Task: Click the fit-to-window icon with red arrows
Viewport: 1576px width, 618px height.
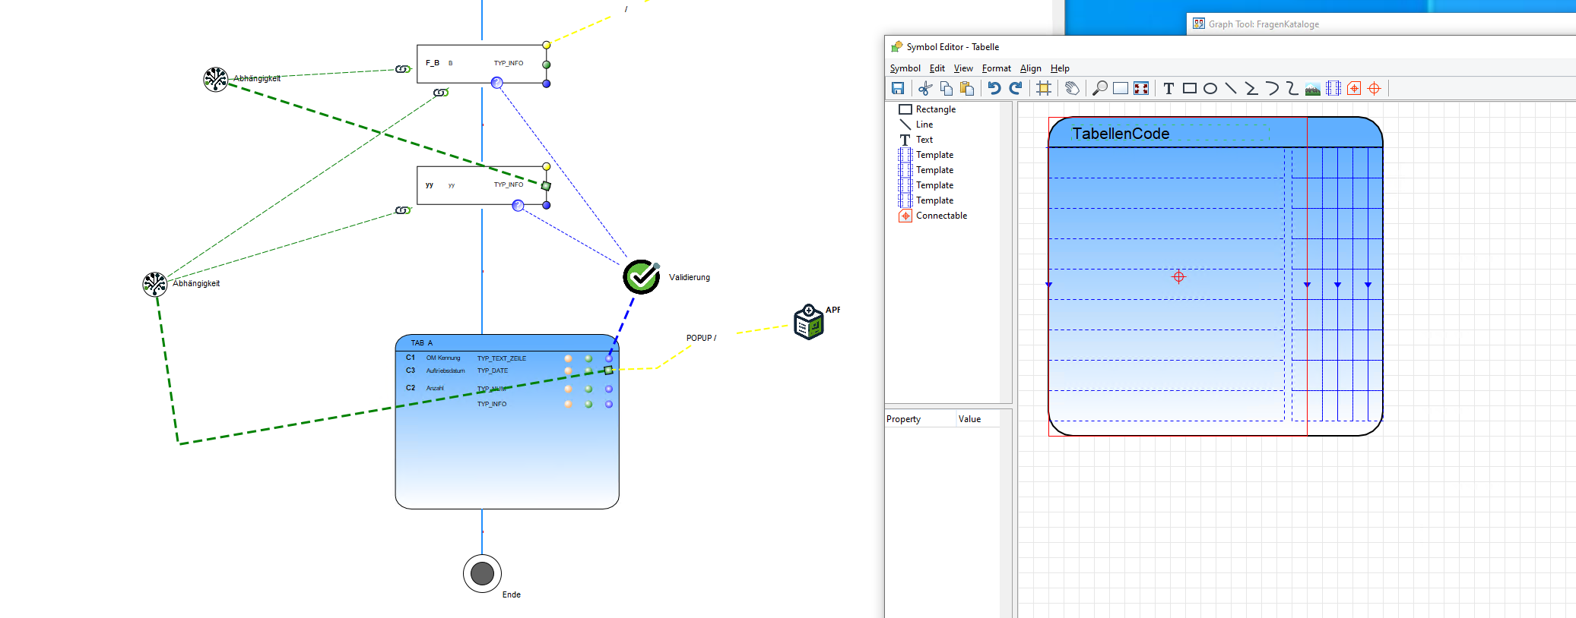Action: pos(1141,89)
